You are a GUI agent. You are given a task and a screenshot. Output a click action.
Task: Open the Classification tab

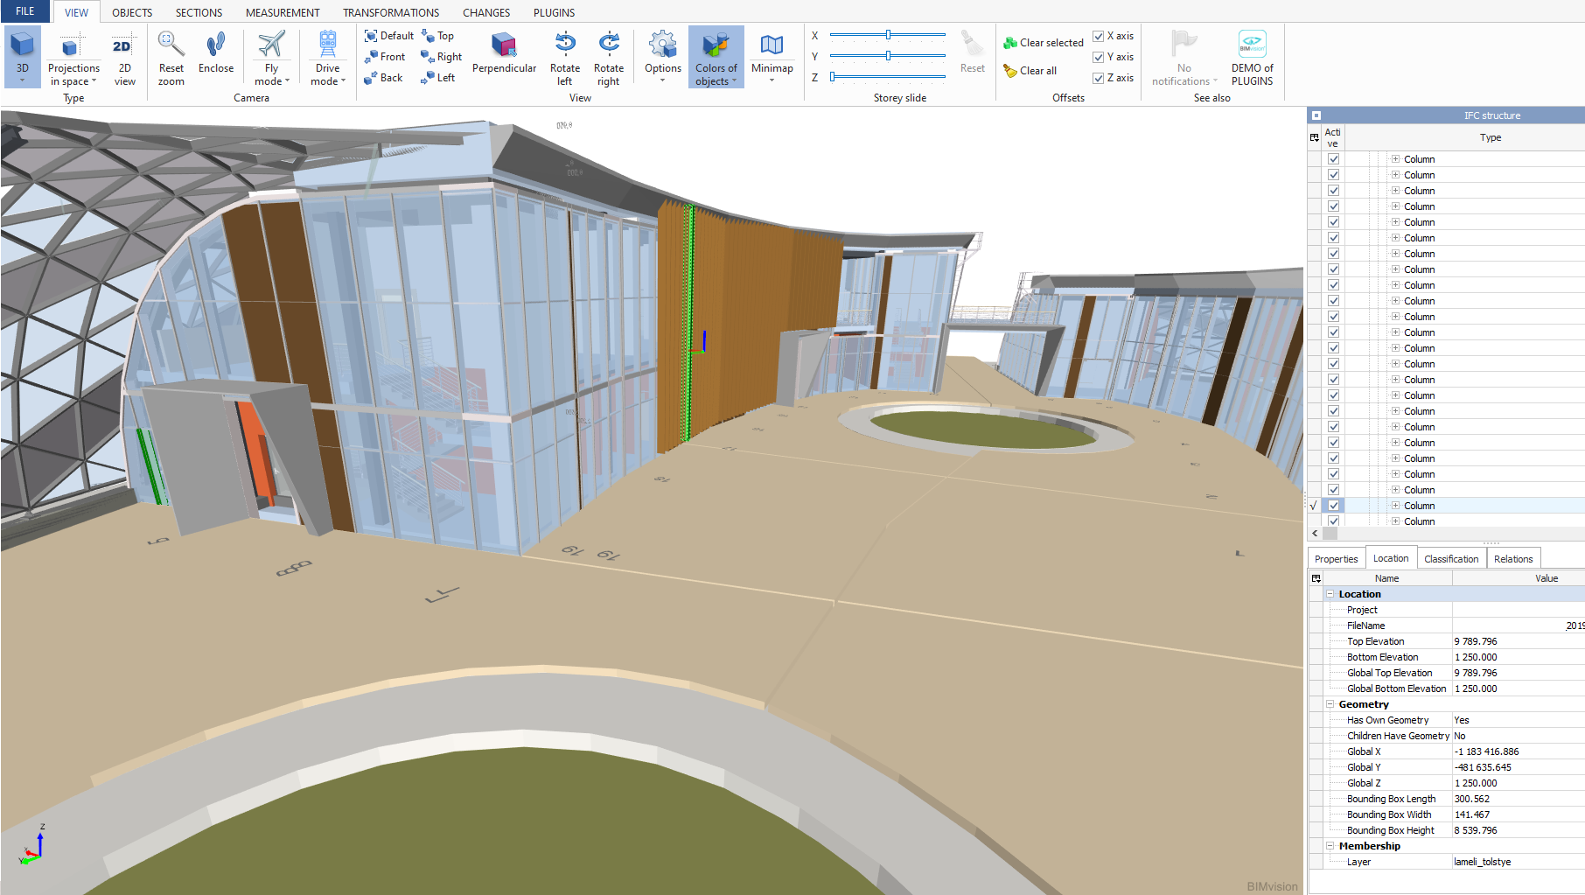(1451, 559)
